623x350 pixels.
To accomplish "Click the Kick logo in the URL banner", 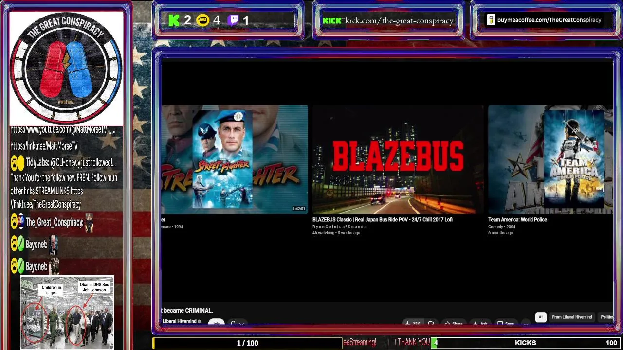I will [x=332, y=20].
